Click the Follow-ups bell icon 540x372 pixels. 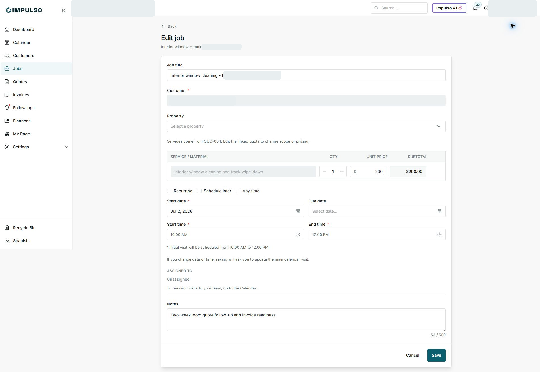pyautogui.click(x=7, y=108)
